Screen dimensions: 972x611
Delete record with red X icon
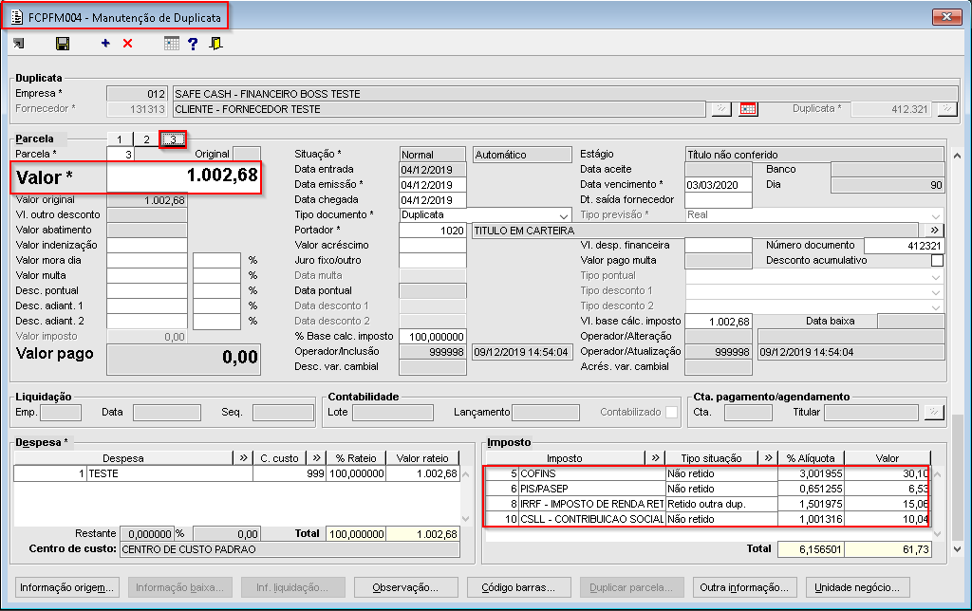pyautogui.click(x=128, y=43)
